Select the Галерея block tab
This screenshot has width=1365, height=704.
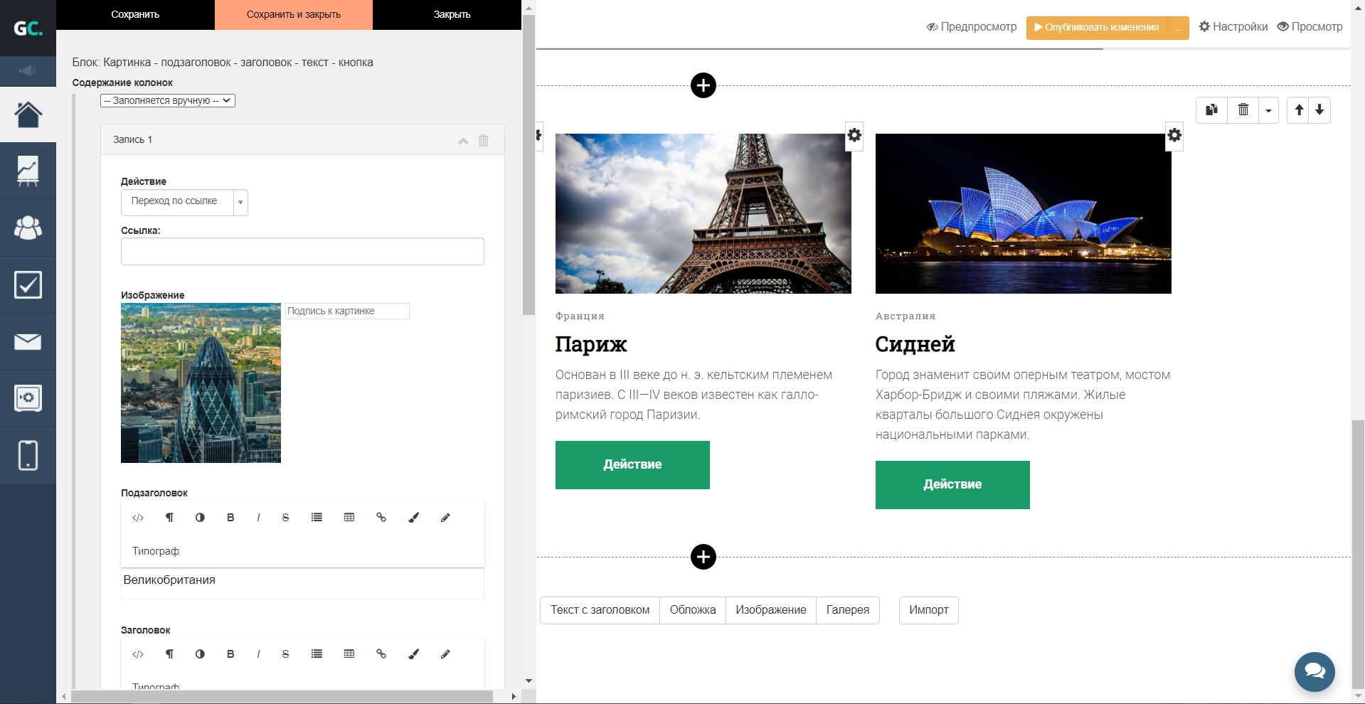point(847,610)
